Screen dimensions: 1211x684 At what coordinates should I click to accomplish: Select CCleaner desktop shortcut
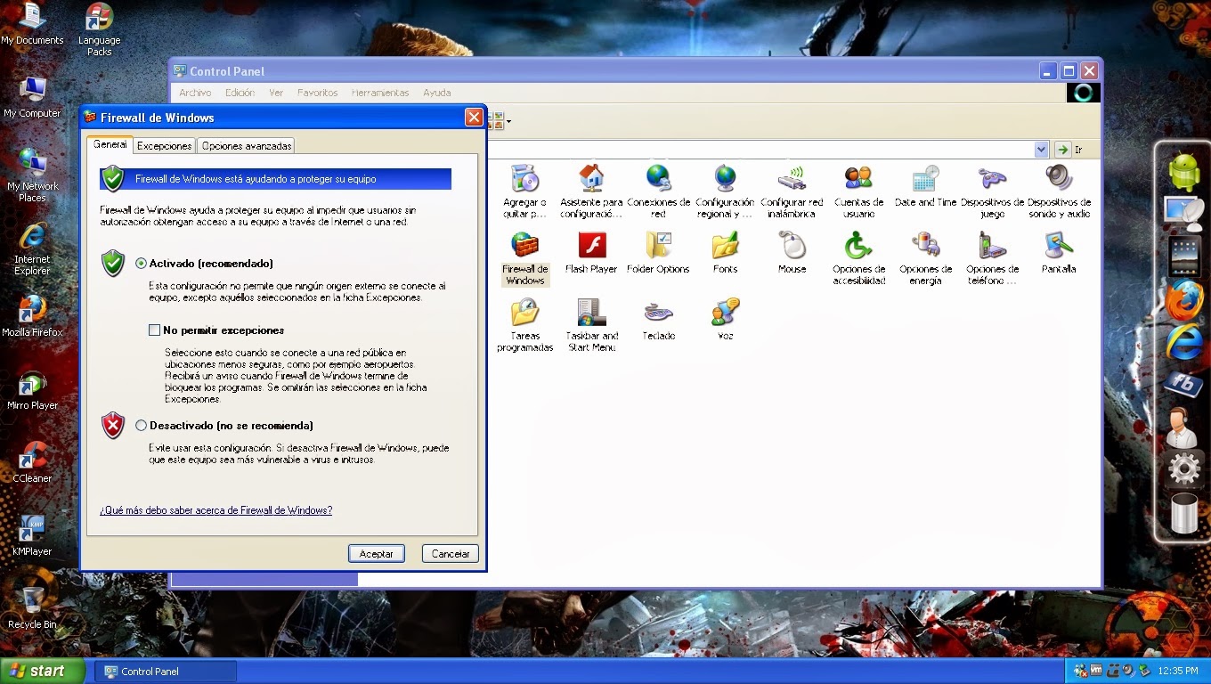32,461
